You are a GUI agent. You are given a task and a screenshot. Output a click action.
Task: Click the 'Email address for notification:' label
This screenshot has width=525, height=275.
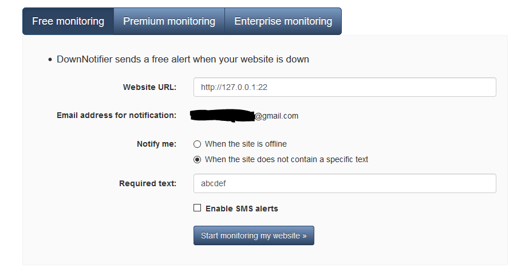point(116,115)
